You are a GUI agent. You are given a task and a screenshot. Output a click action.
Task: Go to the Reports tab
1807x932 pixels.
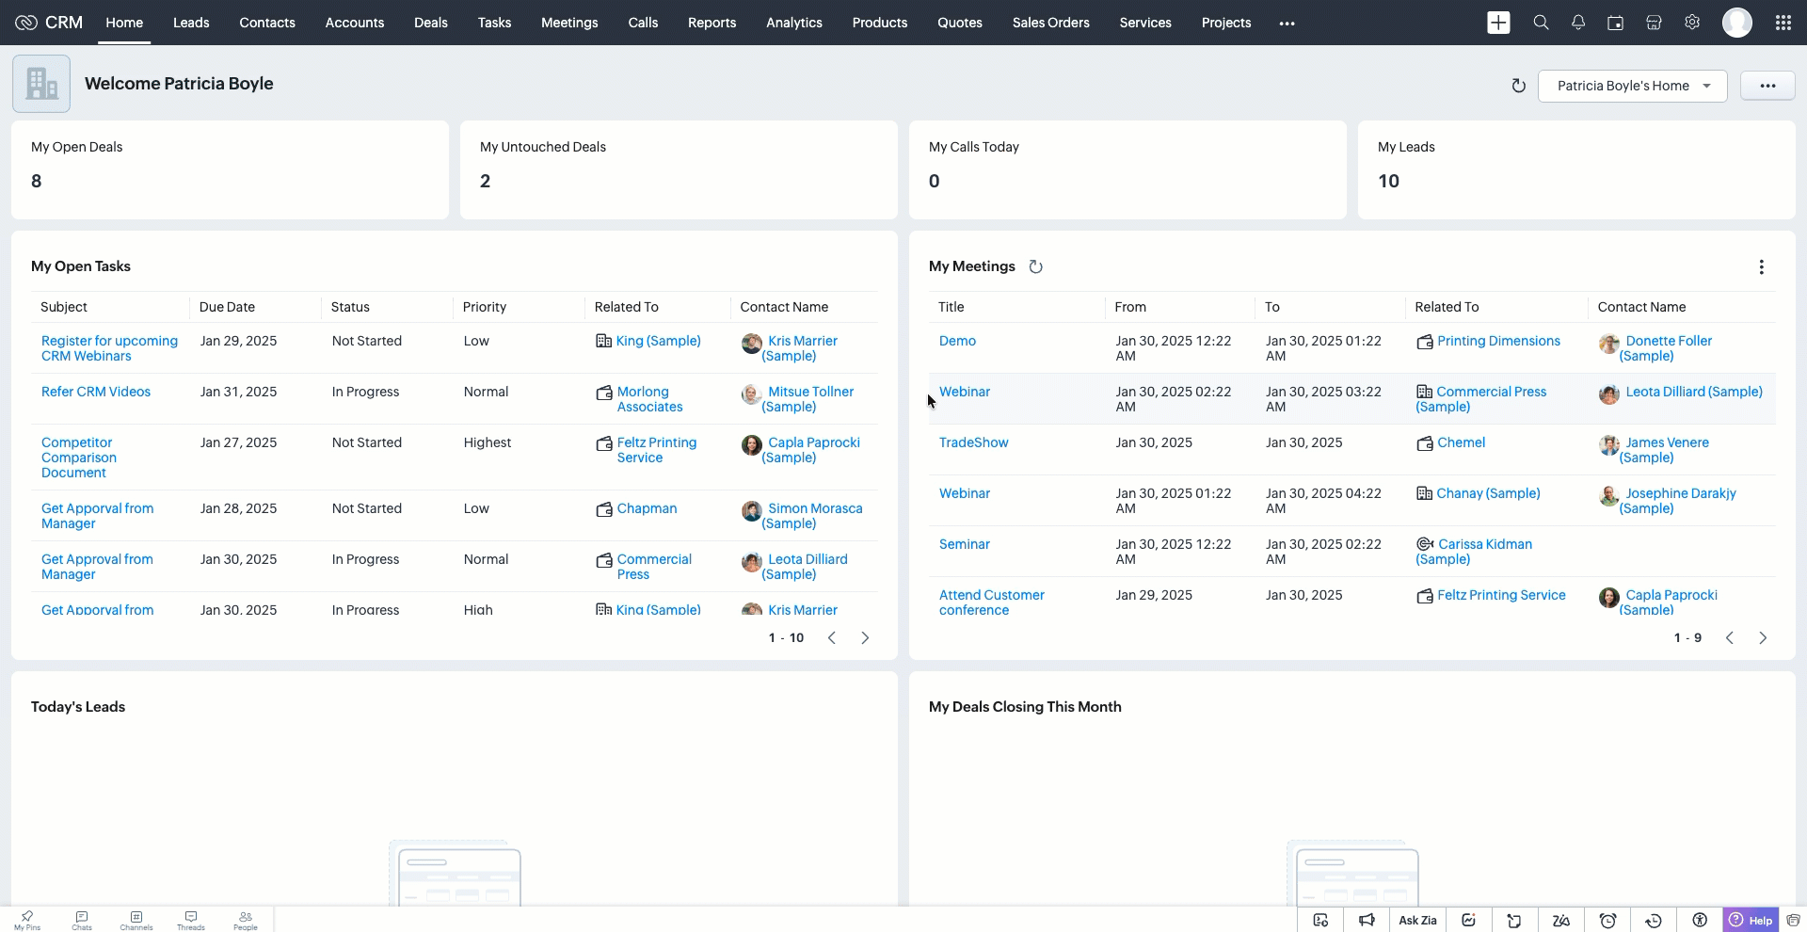[x=712, y=23]
